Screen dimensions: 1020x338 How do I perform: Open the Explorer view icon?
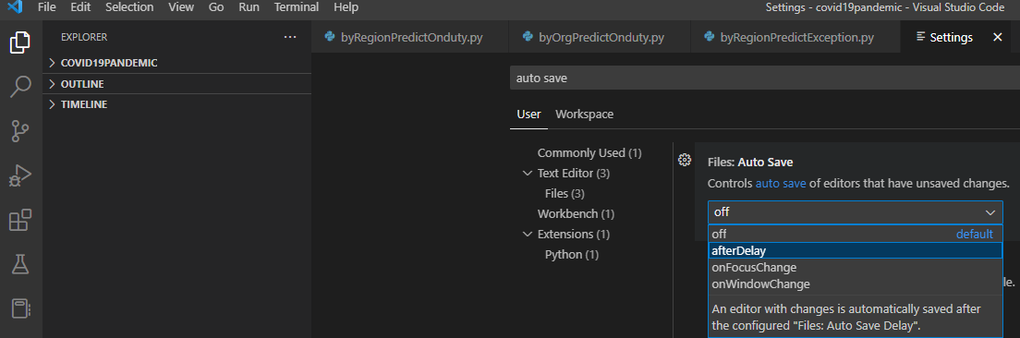tap(21, 42)
